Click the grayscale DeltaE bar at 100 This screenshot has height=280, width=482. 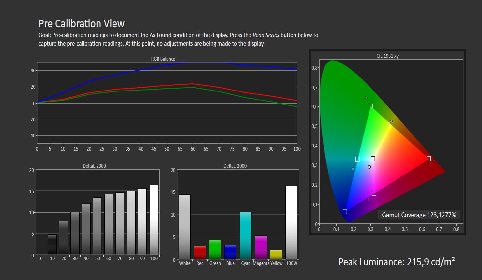154,220
